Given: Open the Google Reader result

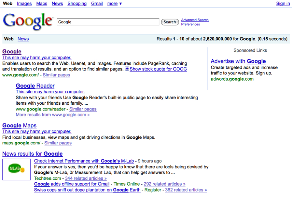Looking at the screenshot, I should click(35, 86).
